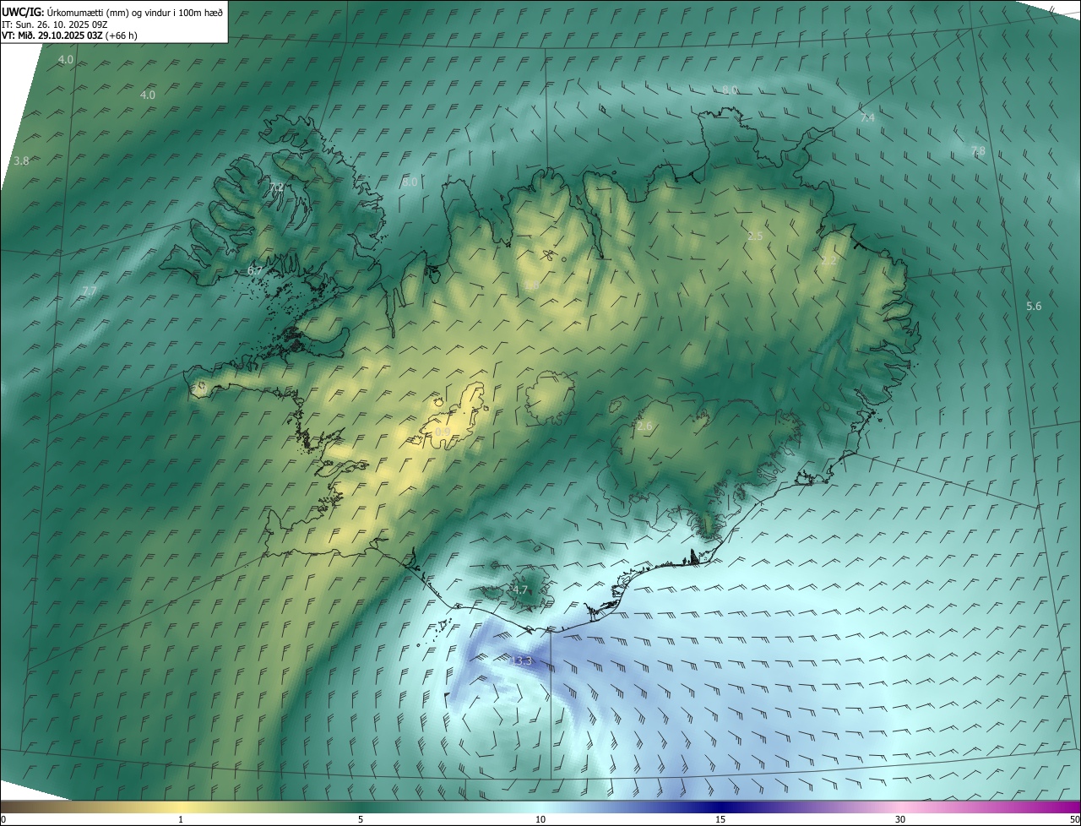1081x826 pixels.
Task: Click the 'UWC/IG: Úrkomumætti (mm)' title line
Action: [x=112, y=11]
